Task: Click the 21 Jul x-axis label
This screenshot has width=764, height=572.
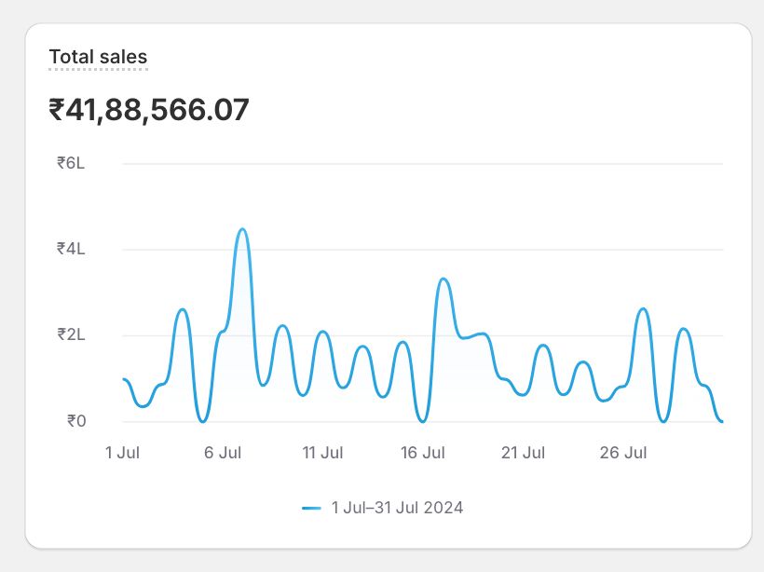Action: point(523,454)
